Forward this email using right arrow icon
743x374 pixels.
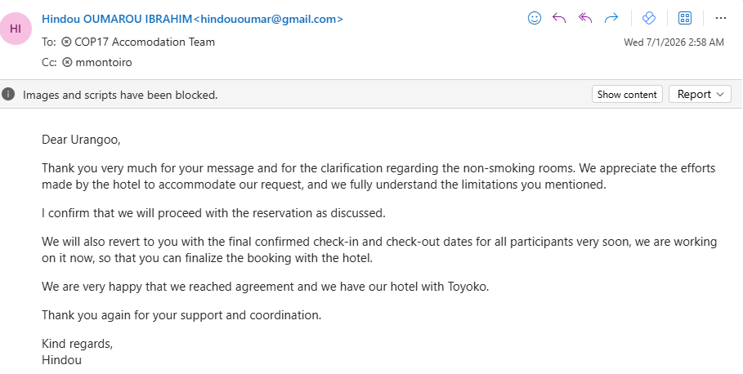[611, 18]
